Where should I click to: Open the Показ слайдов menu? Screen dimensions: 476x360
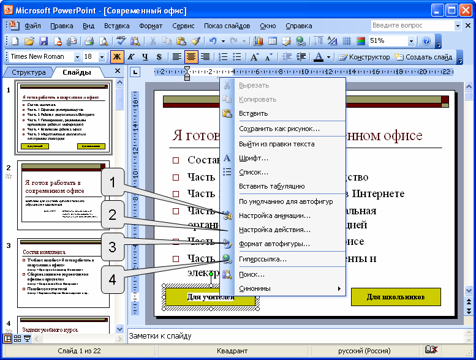(x=227, y=26)
